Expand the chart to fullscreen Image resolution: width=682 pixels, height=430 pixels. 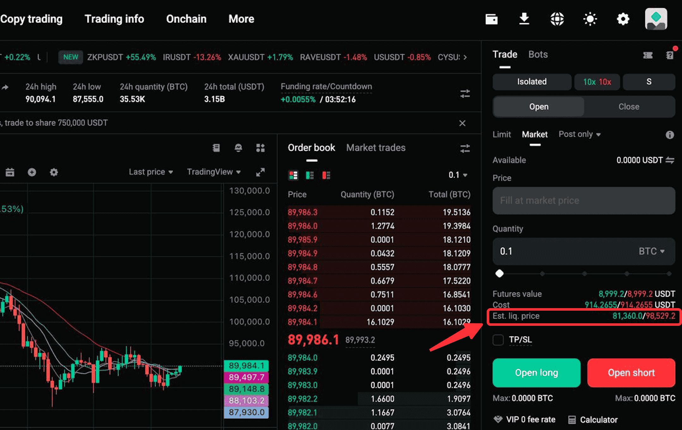click(x=260, y=172)
